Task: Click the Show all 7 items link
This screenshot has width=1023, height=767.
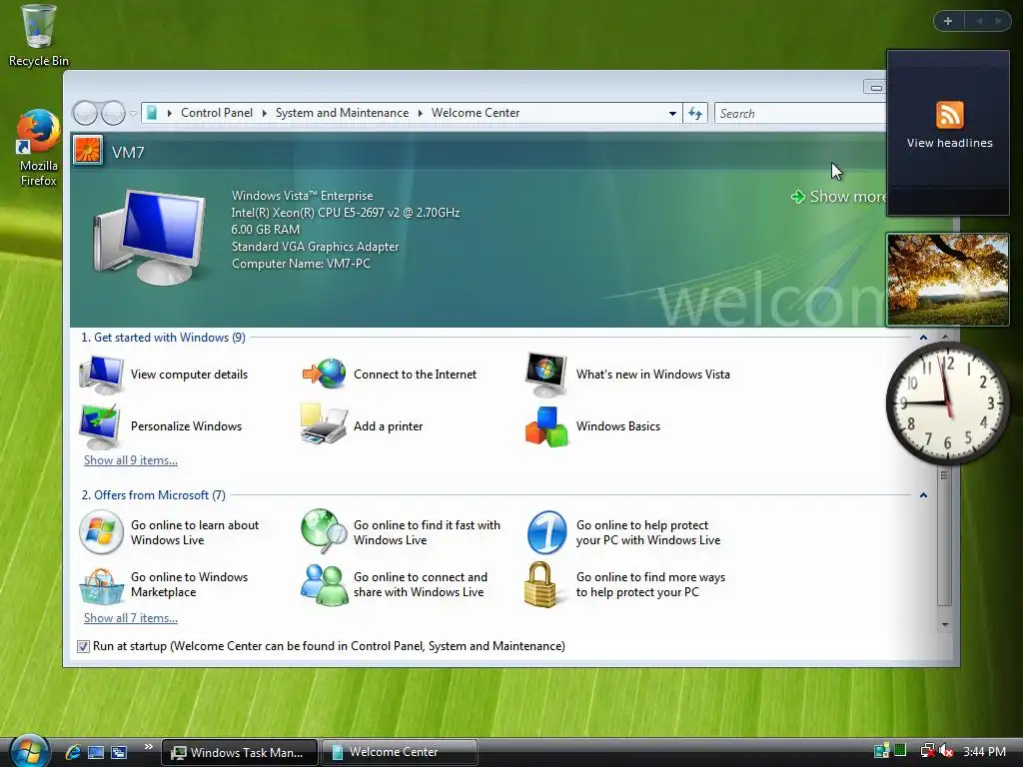Action: [x=131, y=617]
